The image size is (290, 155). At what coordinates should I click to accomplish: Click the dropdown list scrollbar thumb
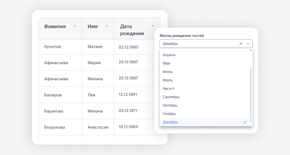[x=251, y=94]
